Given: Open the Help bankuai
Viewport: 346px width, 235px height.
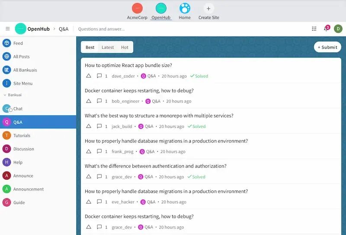Looking at the screenshot, I should [38, 162].
